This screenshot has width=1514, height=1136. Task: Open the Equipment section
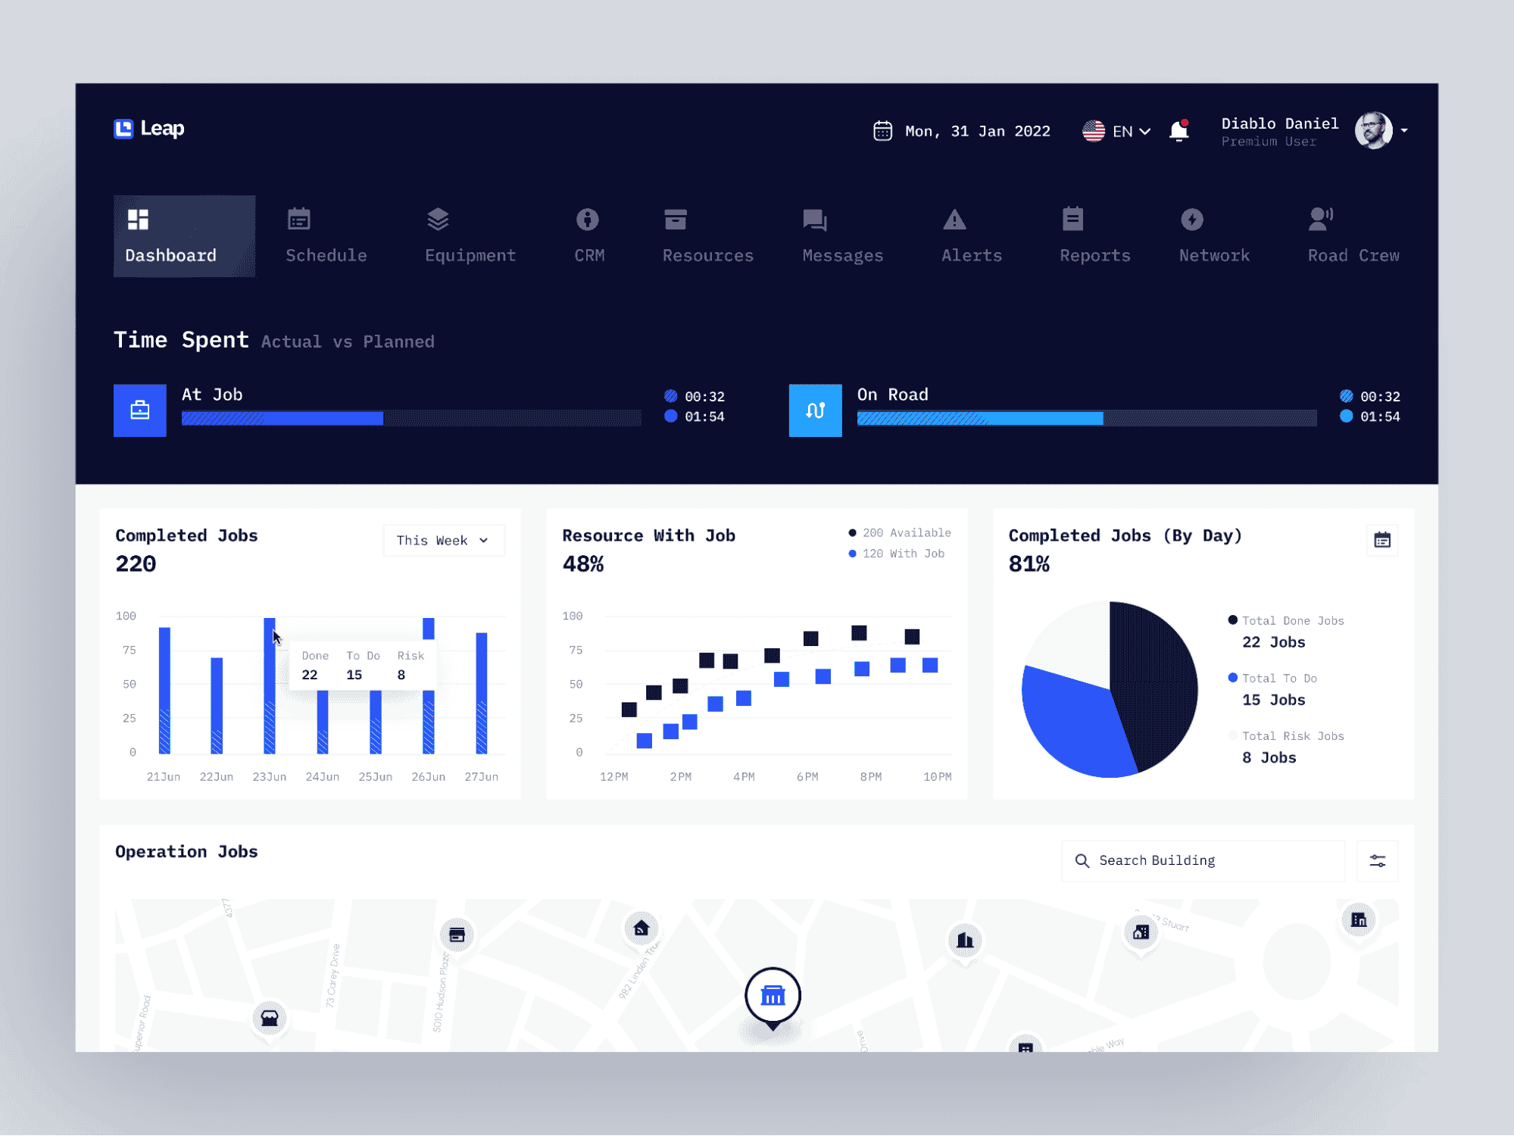point(471,235)
